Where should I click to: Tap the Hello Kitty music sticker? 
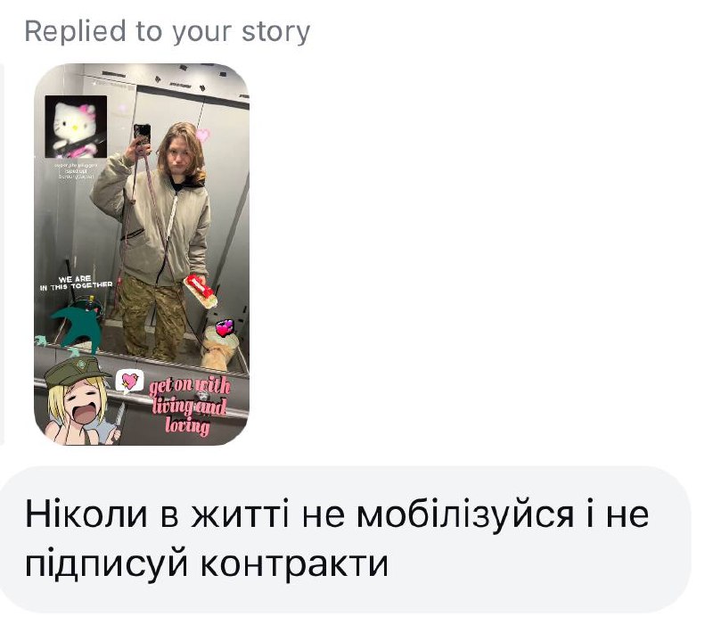(76, 127)
